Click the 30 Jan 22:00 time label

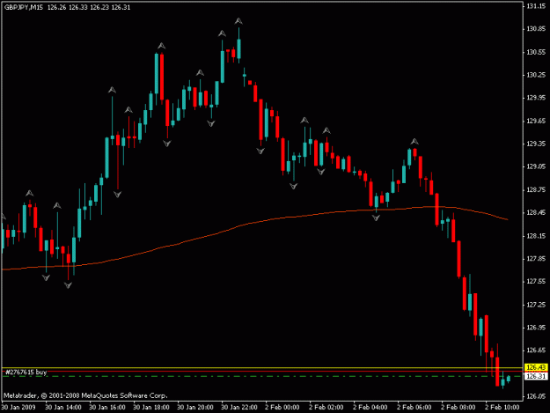[239, 407]
